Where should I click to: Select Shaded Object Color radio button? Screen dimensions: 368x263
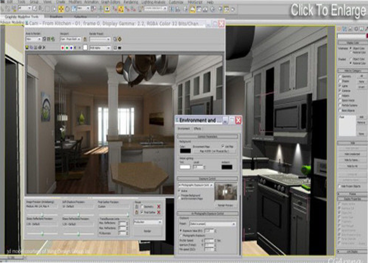[351, 59]
